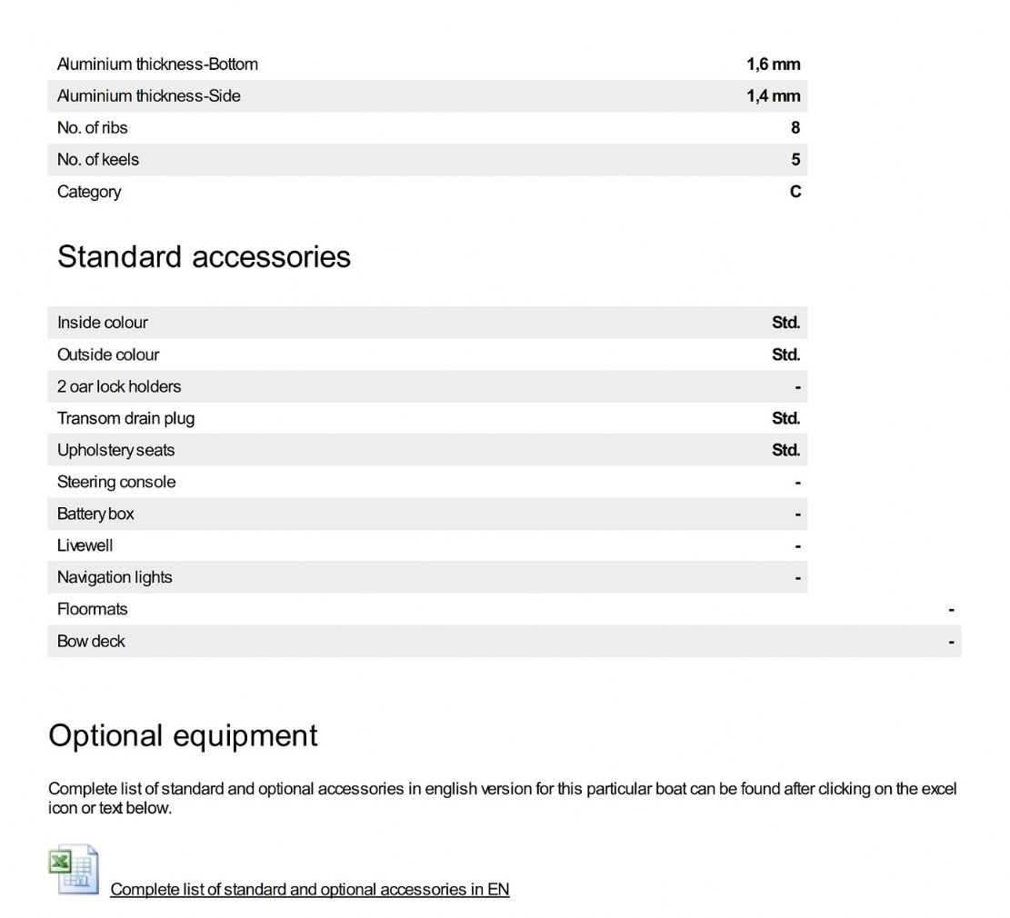Select the No. of ribs label
The image size is (1010, 918).
click(92, 128)
